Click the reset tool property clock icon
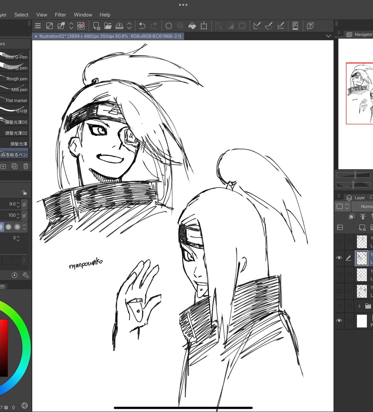Screen dimensions: 373x412 [14, 275]
